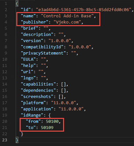Place cursor in "Control Add-in Base" value
134x146 pixels.
point(67,16)
